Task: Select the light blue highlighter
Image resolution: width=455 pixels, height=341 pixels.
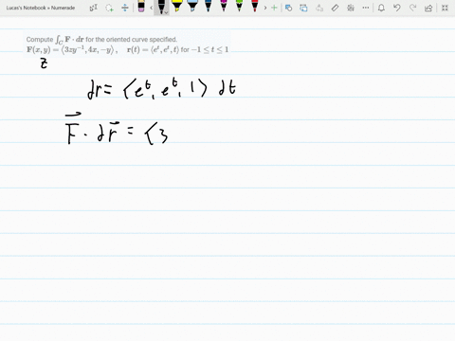Action: tap(192, 7)
